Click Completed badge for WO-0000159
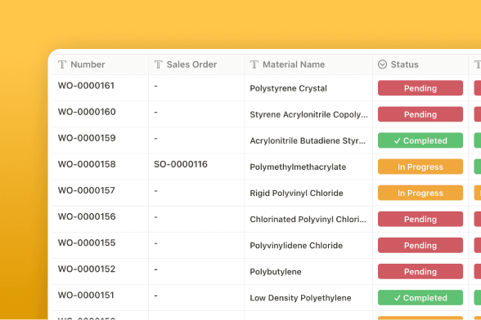481x320 pixels. point(420,140)
